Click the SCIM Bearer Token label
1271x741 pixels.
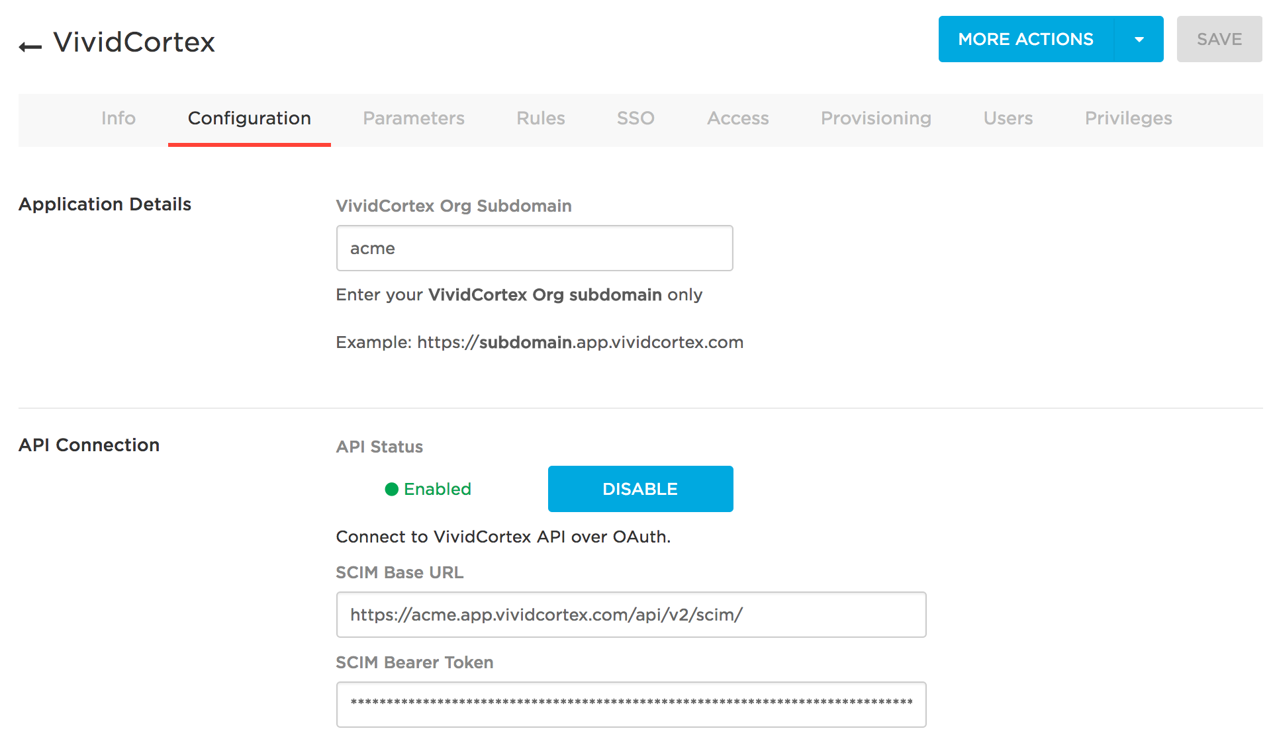414,662
